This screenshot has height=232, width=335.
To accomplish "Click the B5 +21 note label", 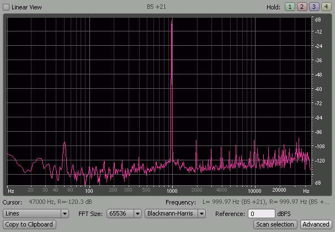I will [156, 7].
